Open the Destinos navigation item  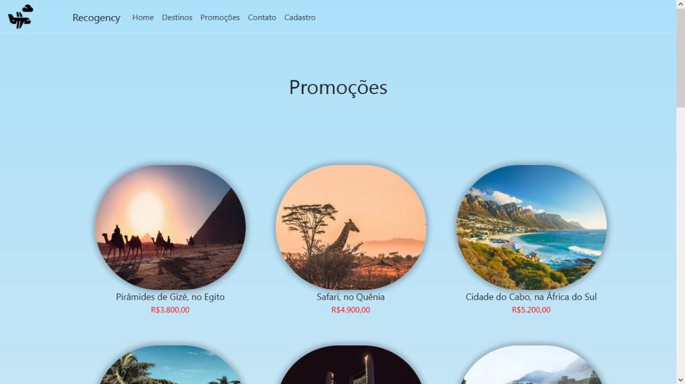pos(177,17)
